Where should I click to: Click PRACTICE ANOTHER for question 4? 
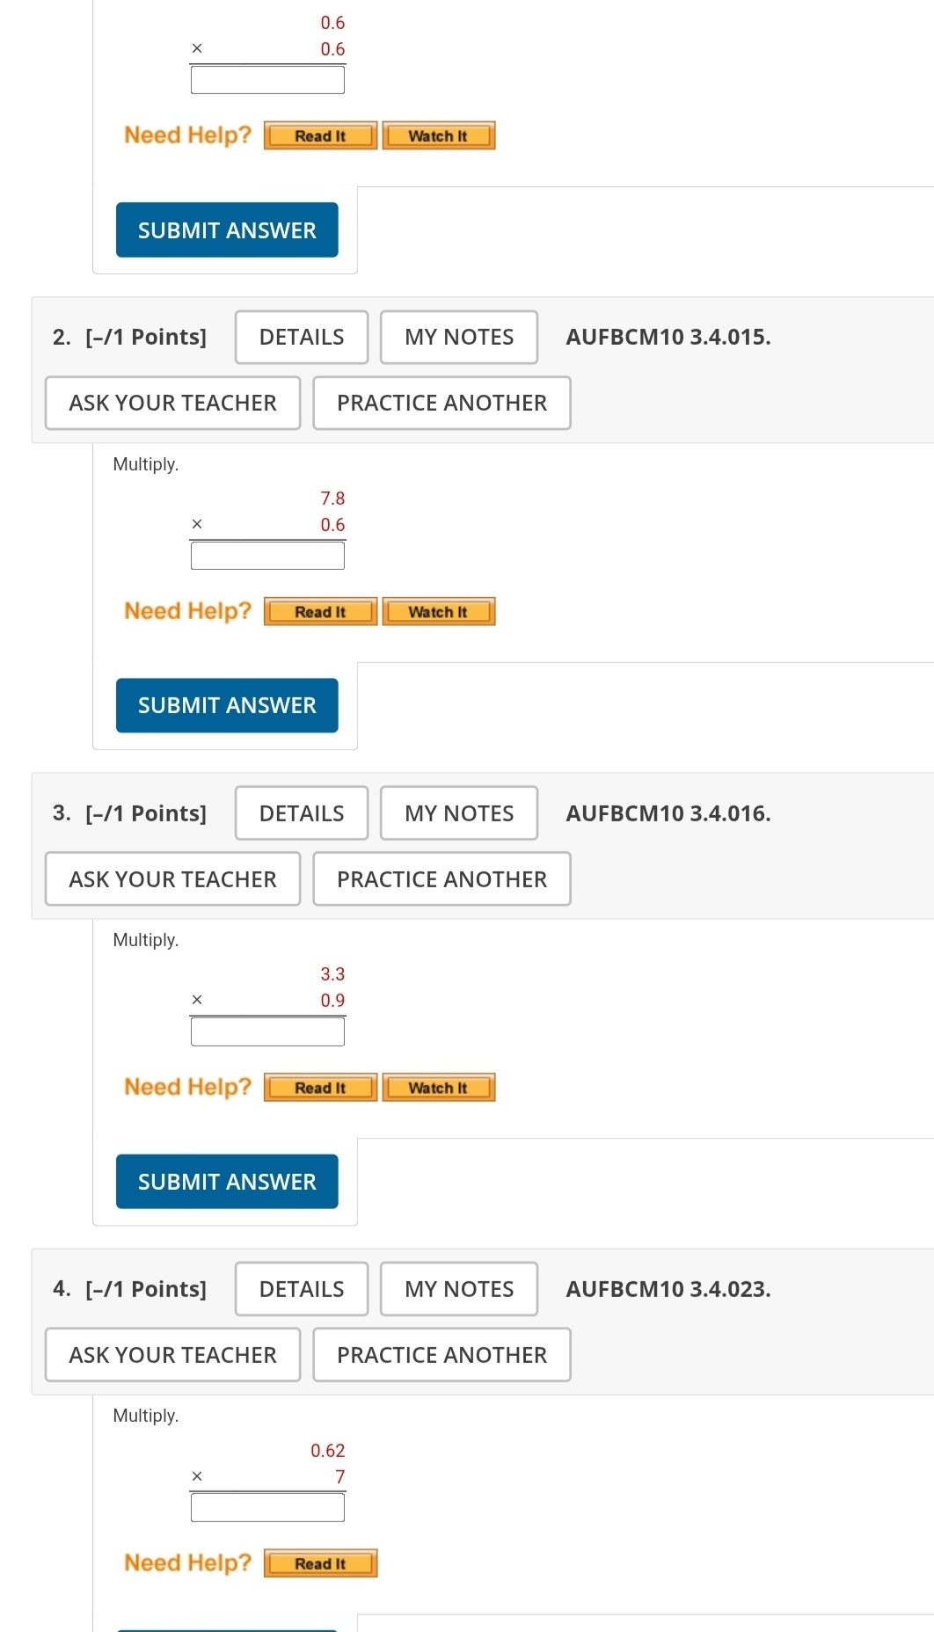tap(441, 1355)
